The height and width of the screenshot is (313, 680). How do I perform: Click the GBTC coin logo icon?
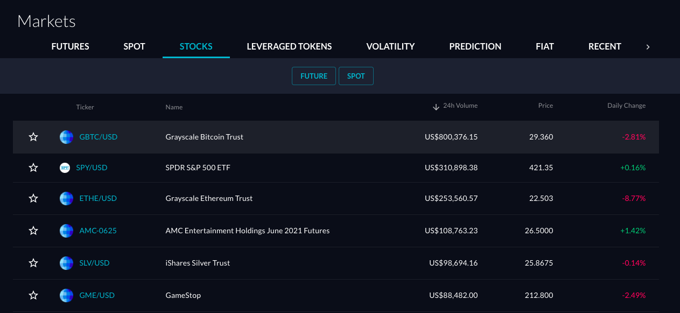(66, 137)
